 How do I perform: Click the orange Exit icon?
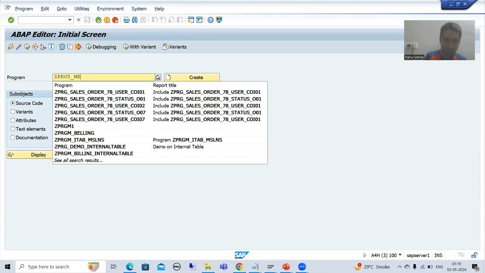click(107, 20)
